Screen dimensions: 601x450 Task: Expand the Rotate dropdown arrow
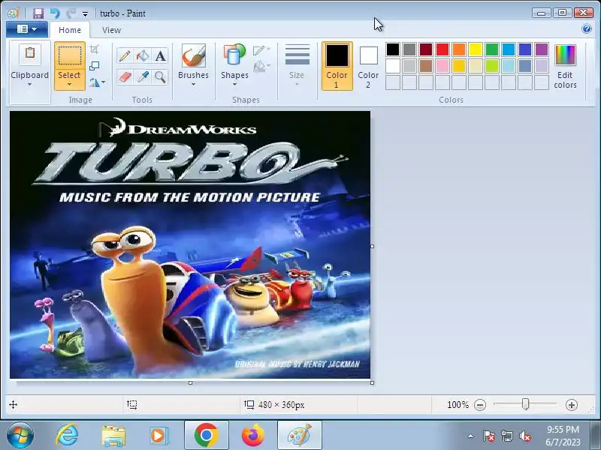[x=104, y=82]
